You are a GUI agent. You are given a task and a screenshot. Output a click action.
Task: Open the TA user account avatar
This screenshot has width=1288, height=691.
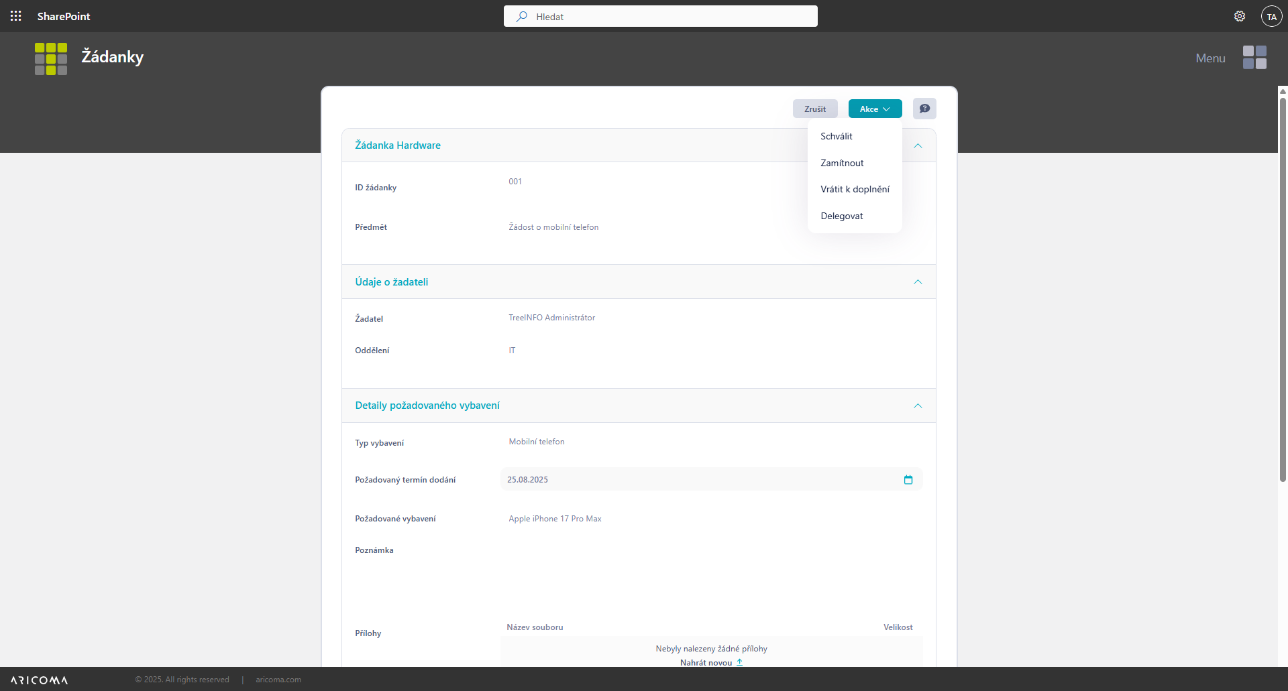tap(1271, 16)
